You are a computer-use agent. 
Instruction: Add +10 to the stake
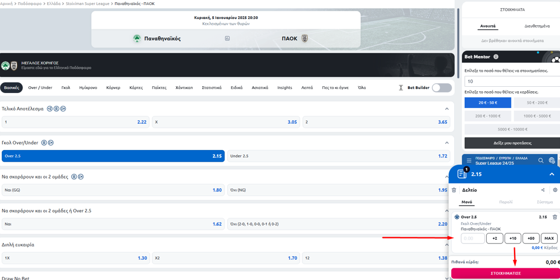[x=513, y=238]
